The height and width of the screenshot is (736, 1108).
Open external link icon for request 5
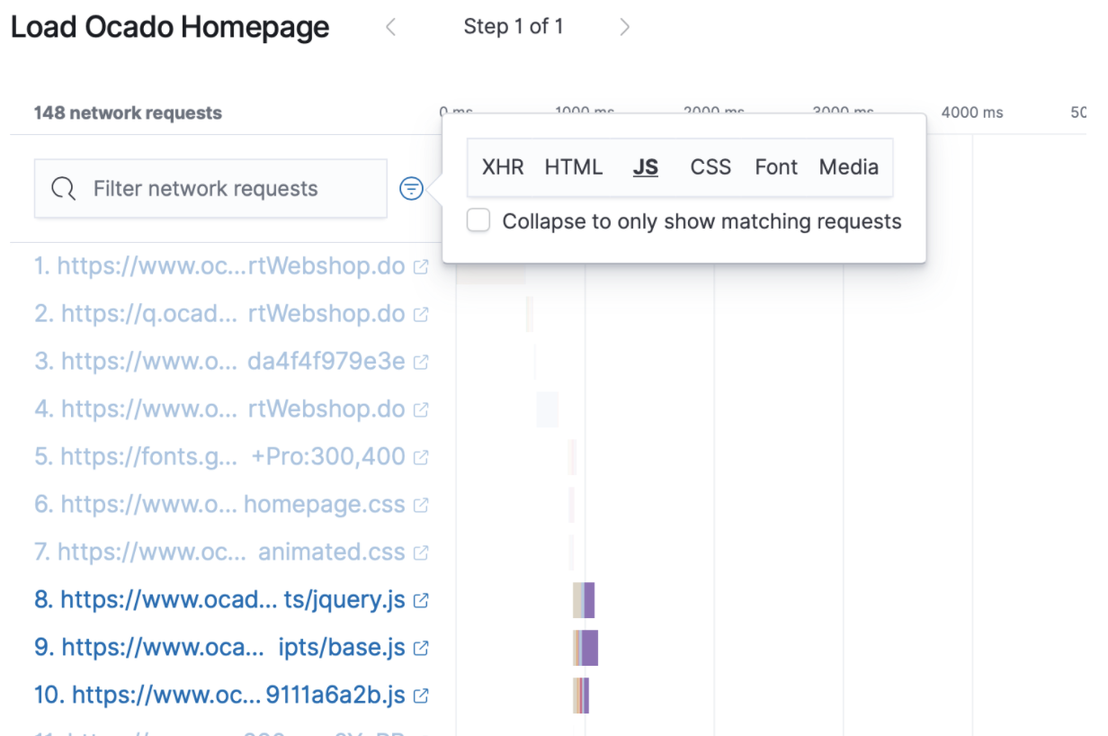(x=421, y=457)
